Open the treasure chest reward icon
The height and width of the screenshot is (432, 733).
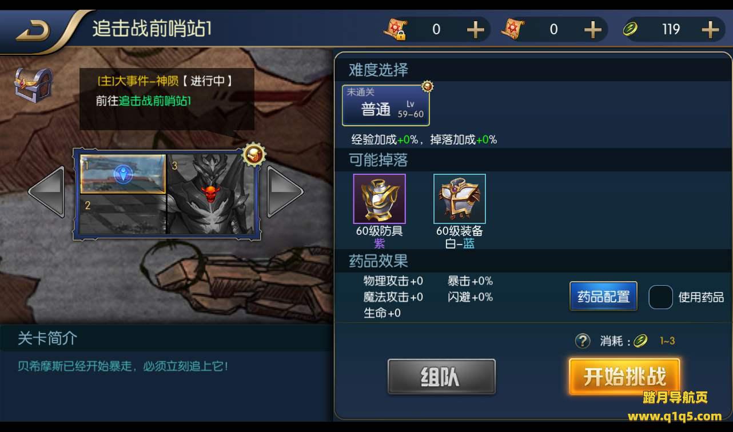point(33,85)
